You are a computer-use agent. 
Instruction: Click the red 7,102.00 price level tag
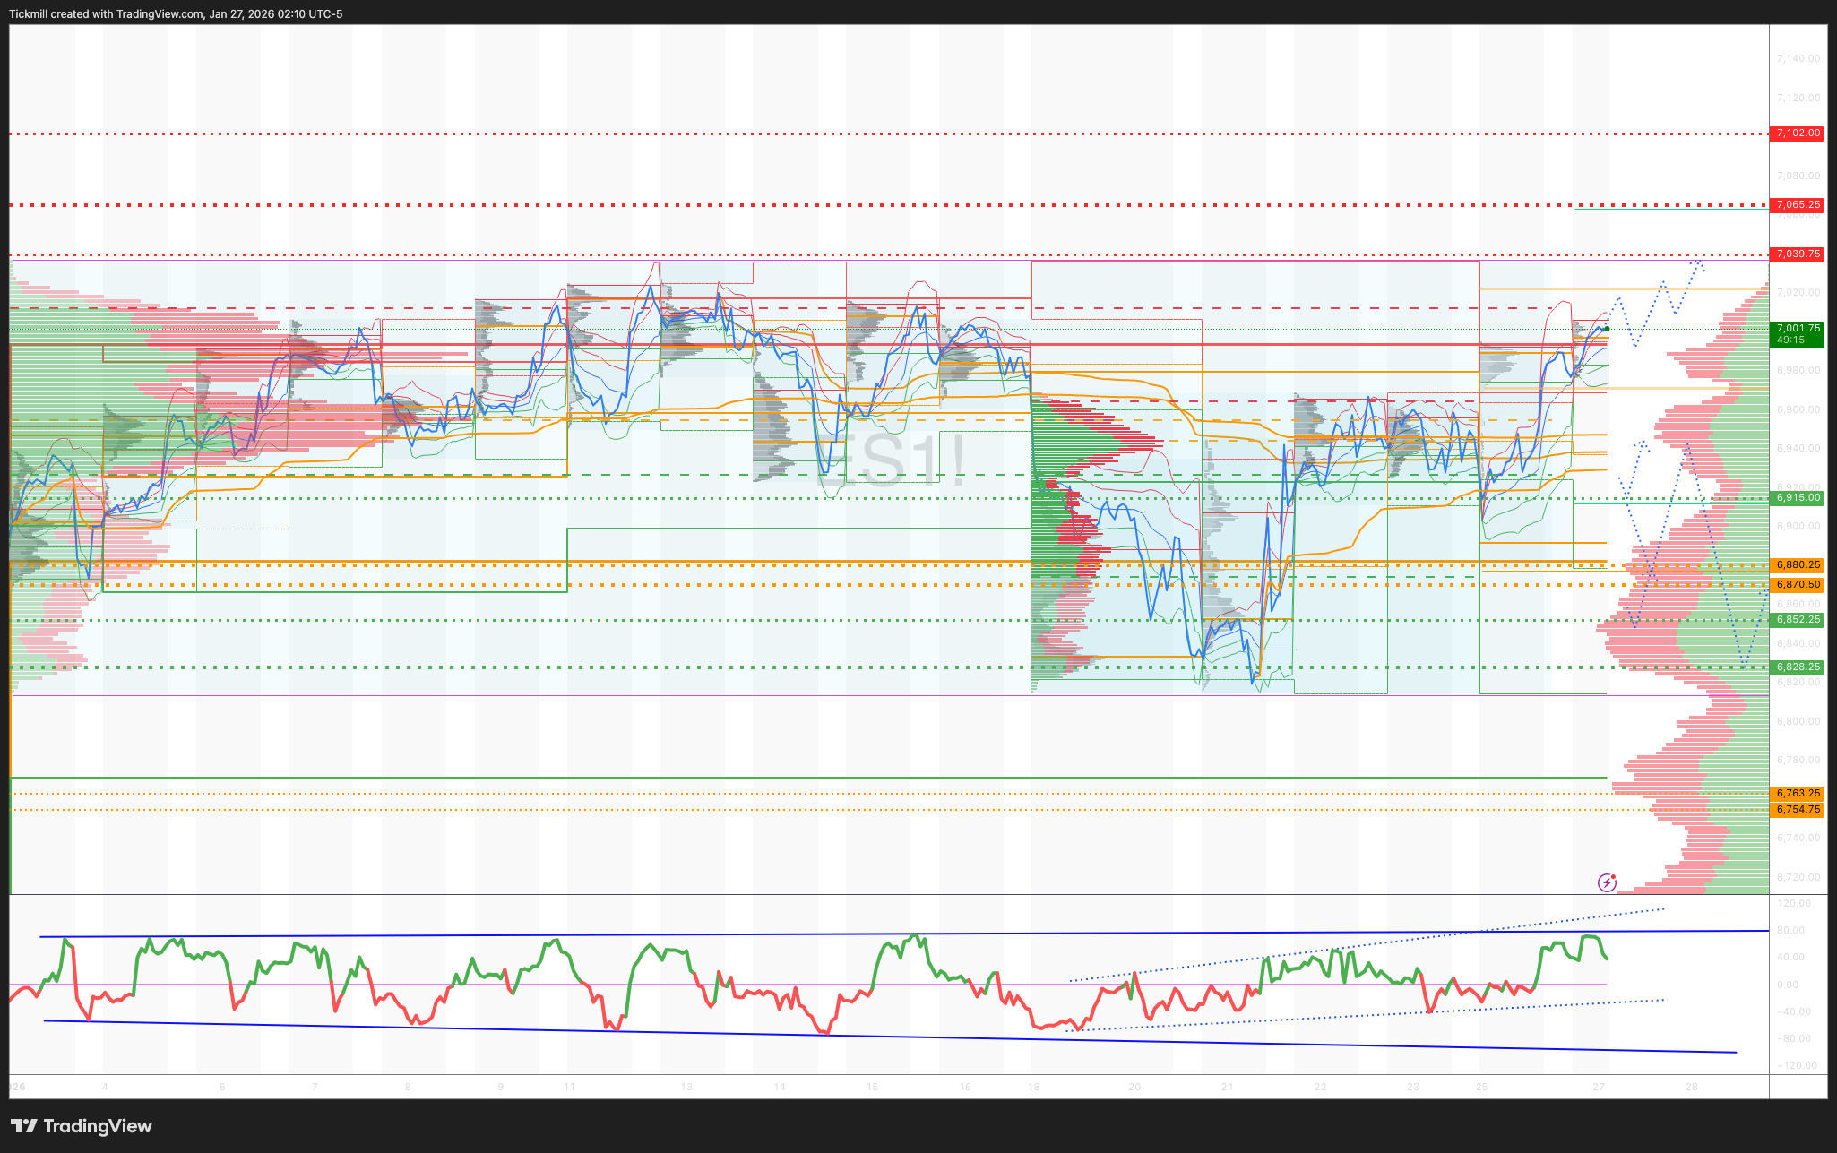pos(1798,133)
